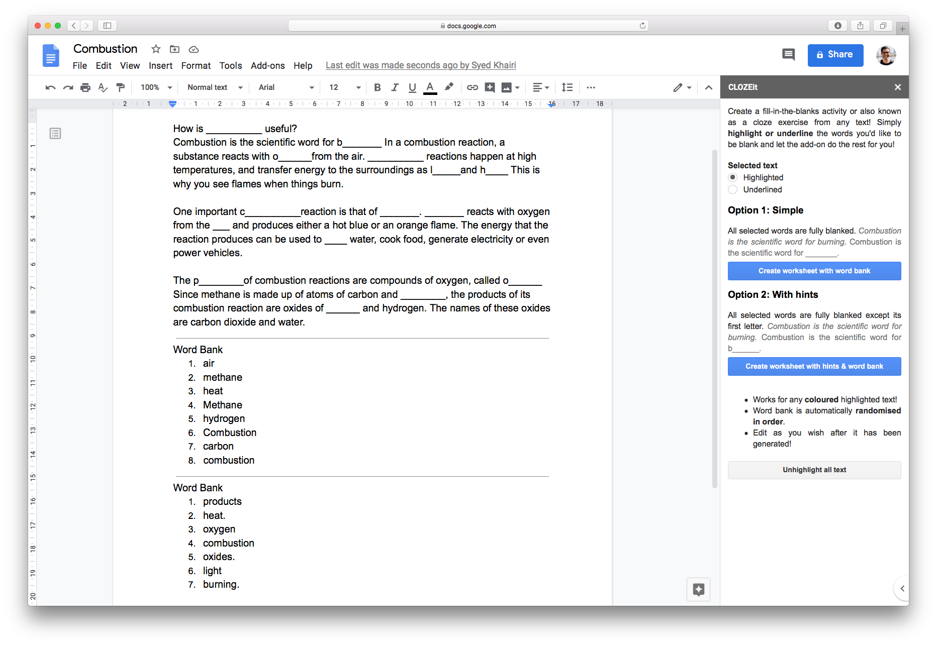Screen dimensions: 937x646
Task: Open the File menu
Action: [x=79, y=66]
